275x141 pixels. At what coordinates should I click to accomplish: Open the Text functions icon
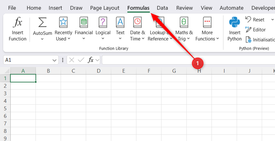(x=120, y=22)
